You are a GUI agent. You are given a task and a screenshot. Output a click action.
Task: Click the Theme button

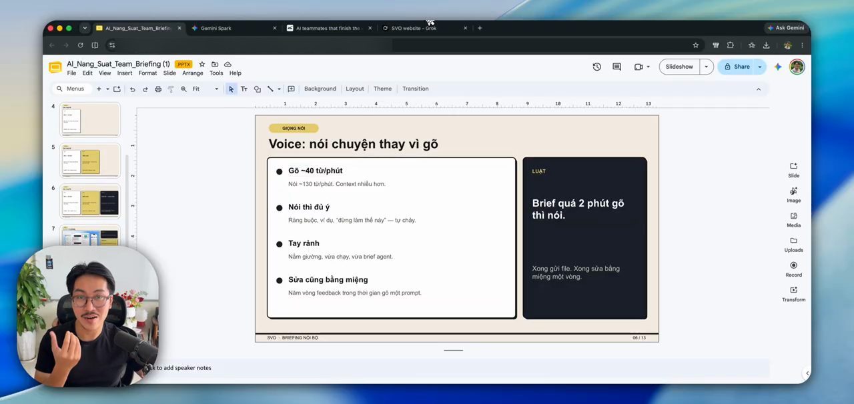(x=382, y=89)
